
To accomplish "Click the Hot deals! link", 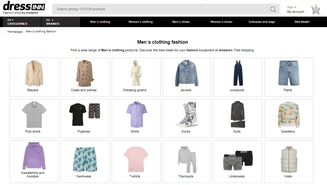I will pos(302,22).
